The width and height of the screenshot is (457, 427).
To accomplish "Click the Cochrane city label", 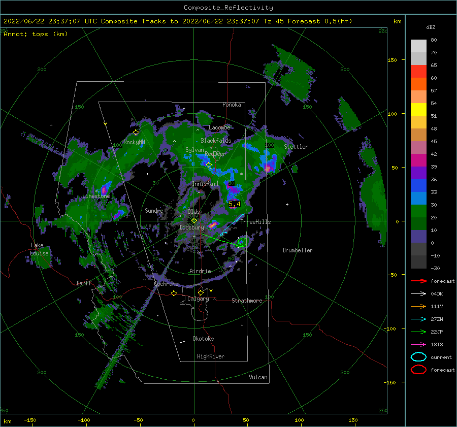I will pos(166,284).
